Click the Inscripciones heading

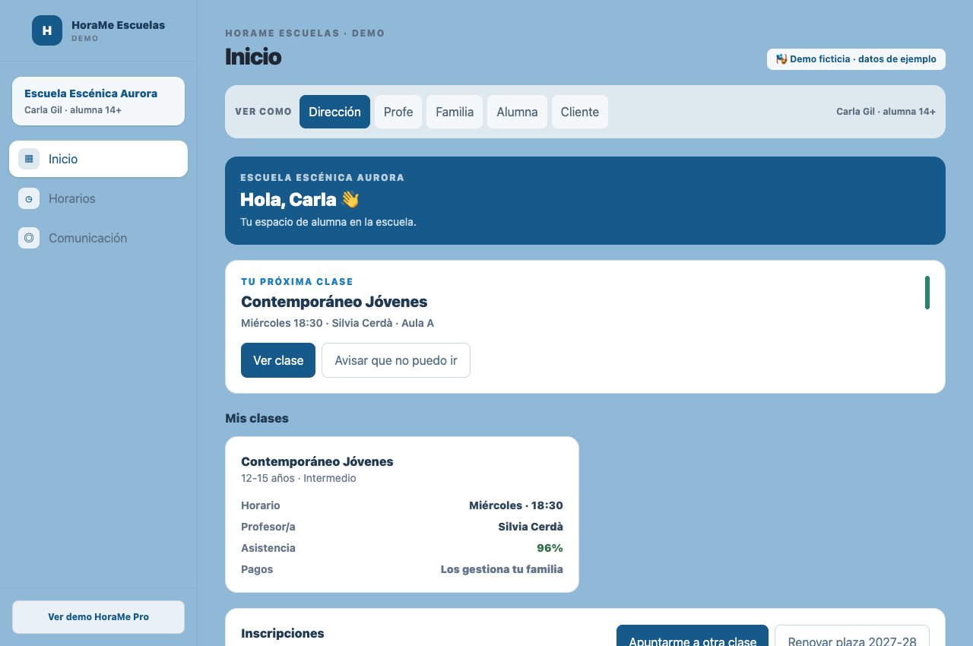pyautogui.click(x=283, y=633)
